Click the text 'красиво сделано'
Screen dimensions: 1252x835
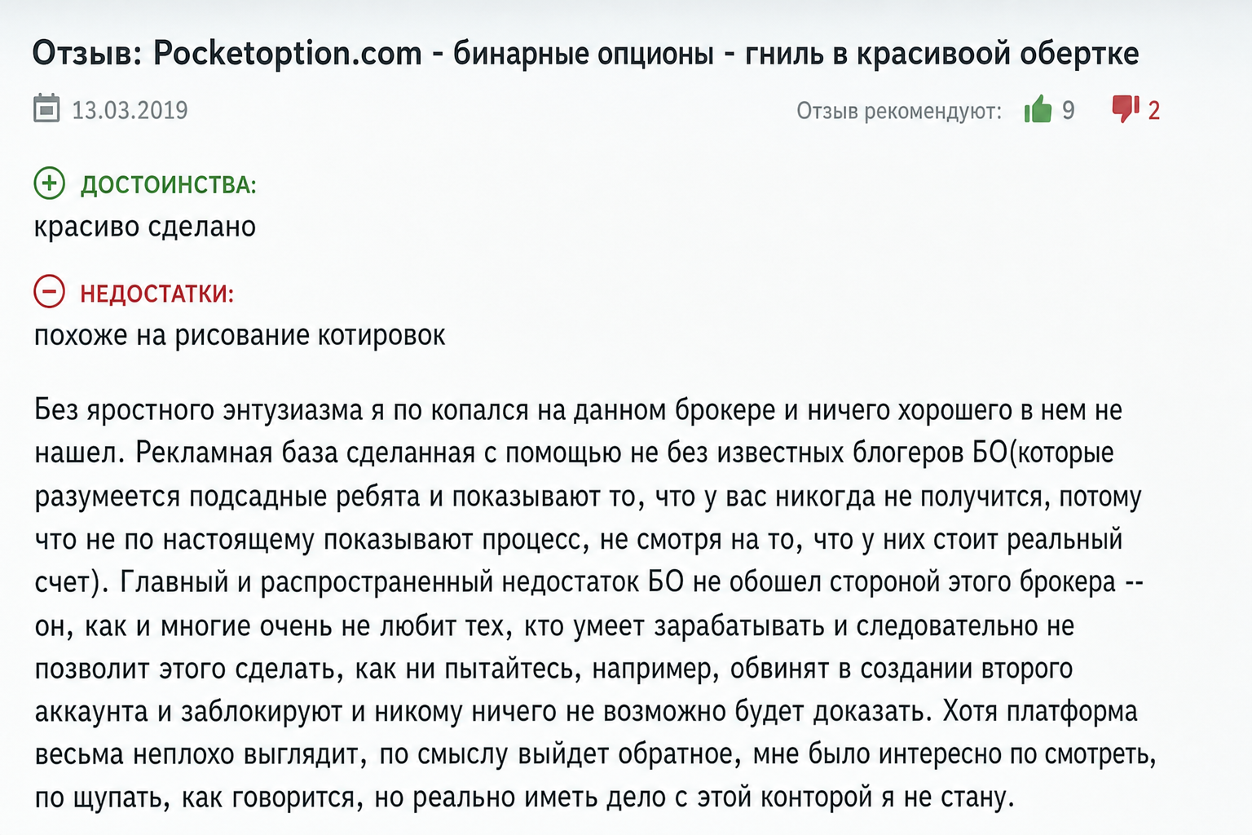click(145, 227)
